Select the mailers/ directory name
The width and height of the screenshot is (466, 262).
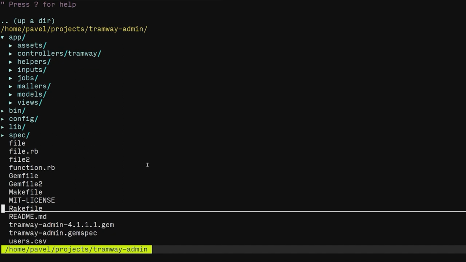34,86
